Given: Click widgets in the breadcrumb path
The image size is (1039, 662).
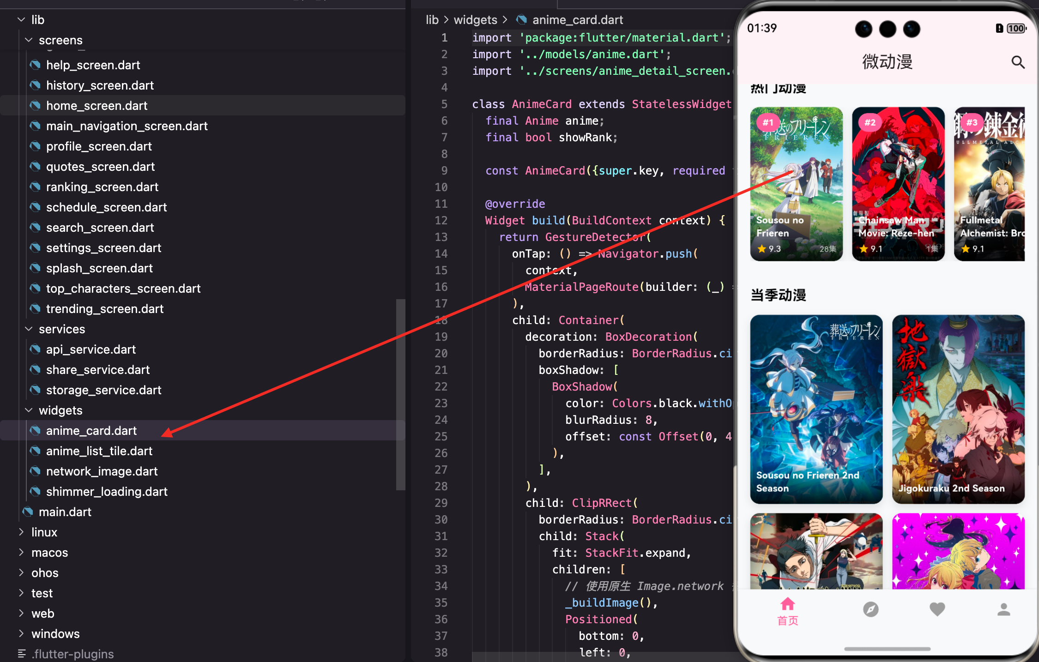Looking at the screenshot, I should point(475,20).
